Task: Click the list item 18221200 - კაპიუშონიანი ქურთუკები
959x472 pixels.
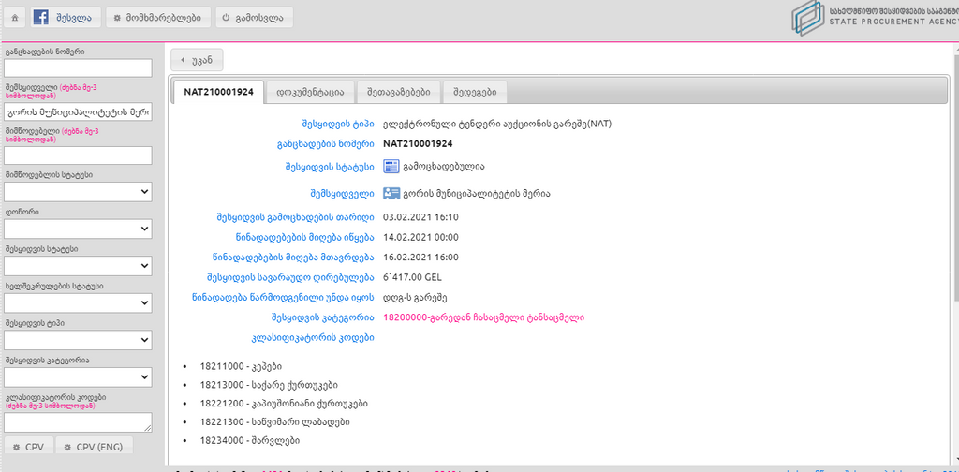Action: point(284,404)
